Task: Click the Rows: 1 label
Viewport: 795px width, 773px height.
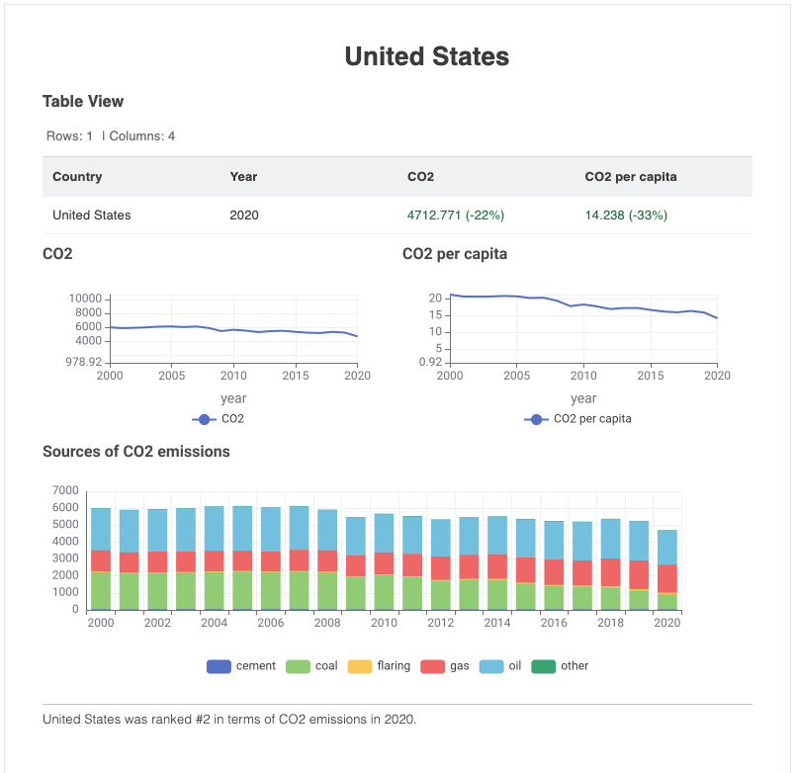Action: pos(69,135)
